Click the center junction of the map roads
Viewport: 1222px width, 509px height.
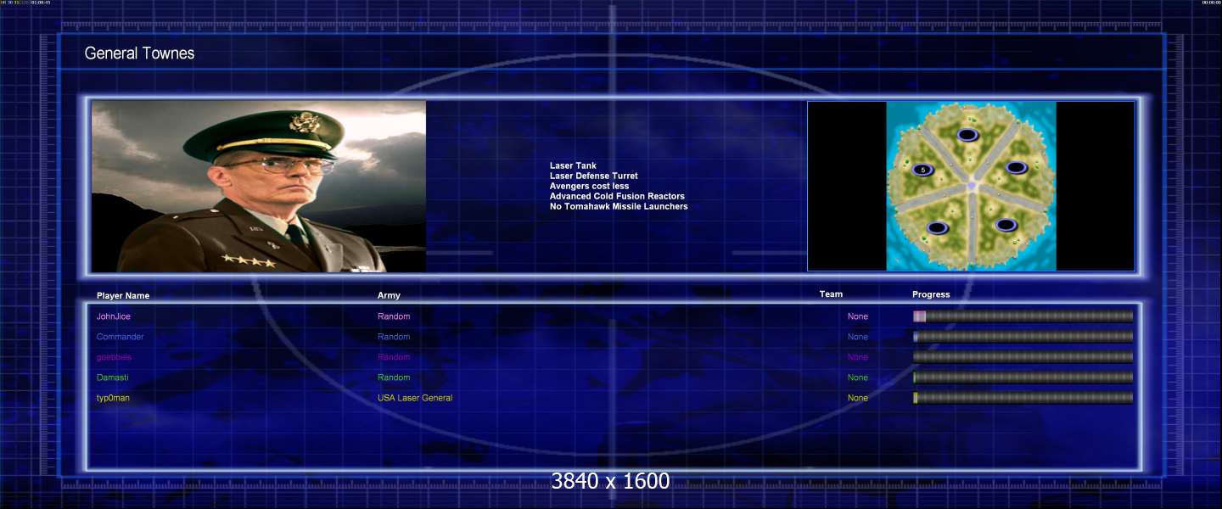click(x=972, y=186)
